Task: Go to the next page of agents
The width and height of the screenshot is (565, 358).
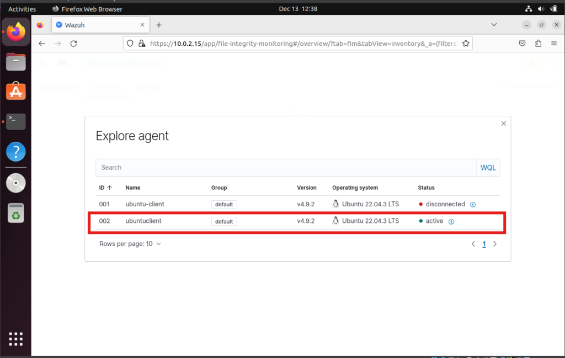Action: pos(495,244)
